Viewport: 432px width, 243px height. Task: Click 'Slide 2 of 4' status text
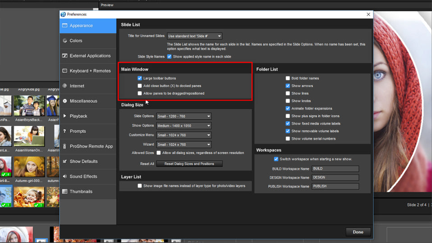click(417, 205)
